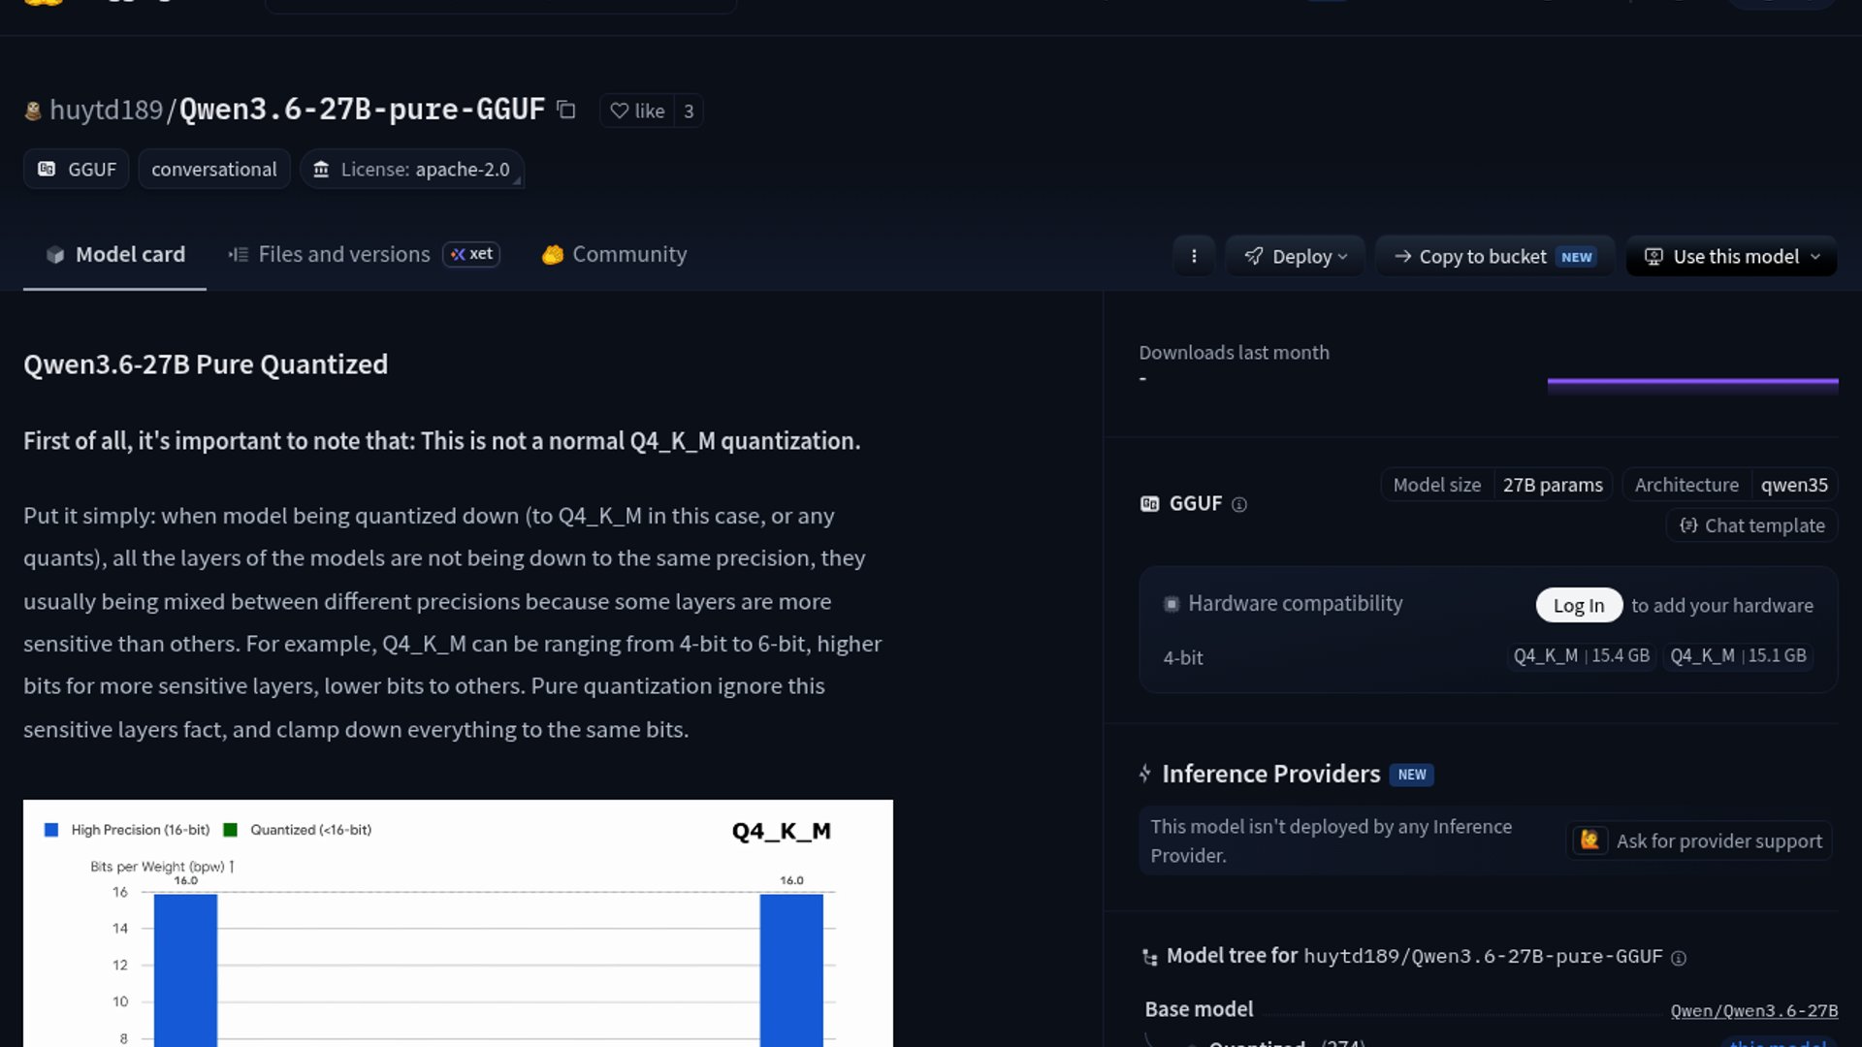Click the Base model label
Viewport: 1862px width, 1047px height.
pyautogui.click(x=1199, y=1010)
